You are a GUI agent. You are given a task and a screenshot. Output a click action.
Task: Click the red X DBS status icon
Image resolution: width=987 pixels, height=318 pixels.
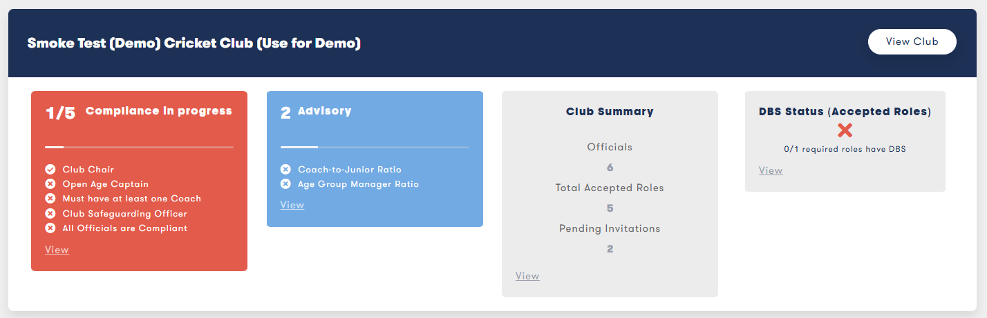click(845, 130)
